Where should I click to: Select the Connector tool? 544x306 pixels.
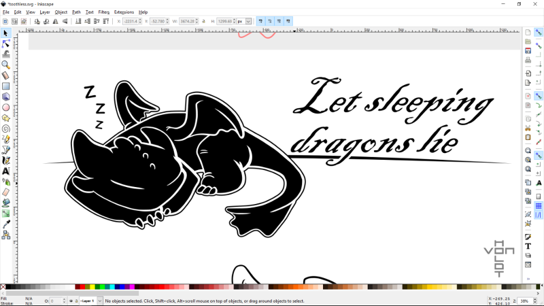point(5,235)
